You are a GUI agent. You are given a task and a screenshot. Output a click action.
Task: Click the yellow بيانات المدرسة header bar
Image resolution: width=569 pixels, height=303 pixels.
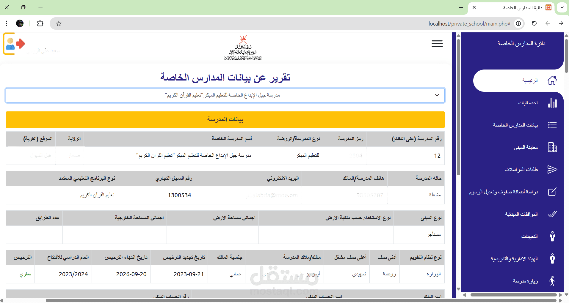coord(225,120)
